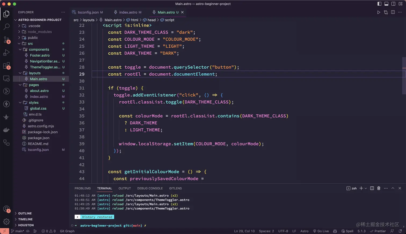The width and height of the screenshot is (406, 234).
Task: Create a new terminal with the plus icon
Action: pyautogui.click(x=361, y=188)
